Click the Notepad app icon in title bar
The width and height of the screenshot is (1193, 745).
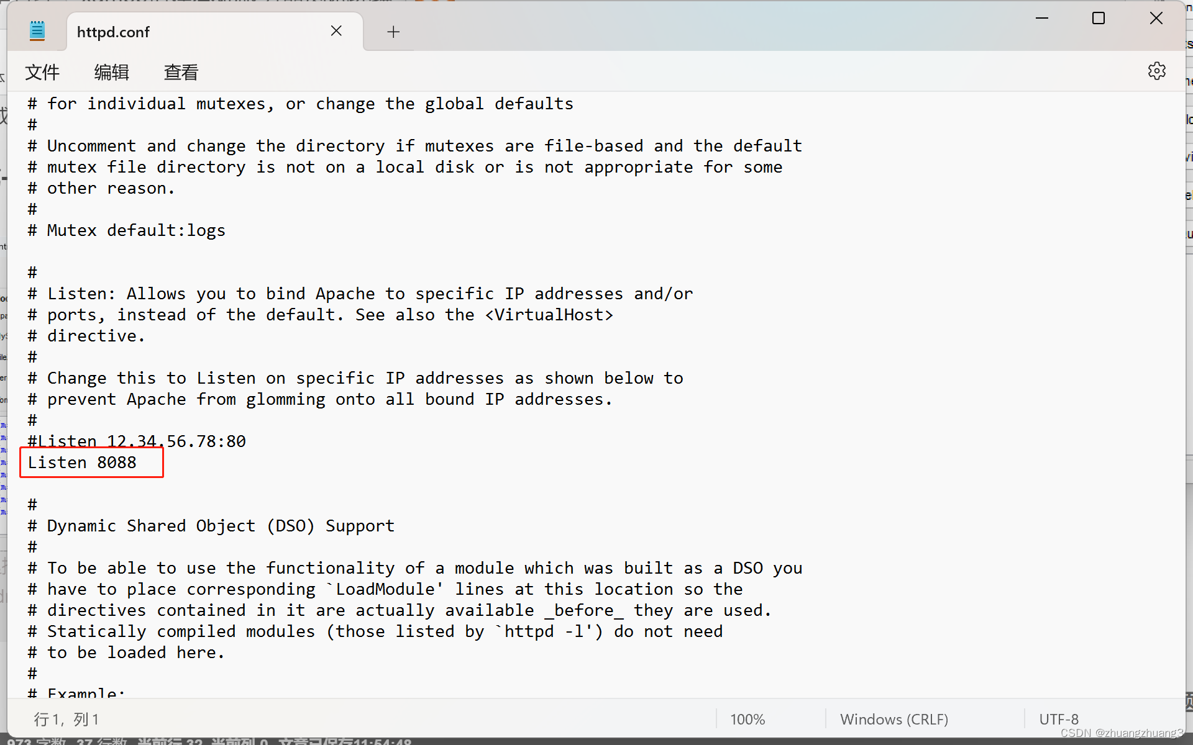click(x=37, y=31)
